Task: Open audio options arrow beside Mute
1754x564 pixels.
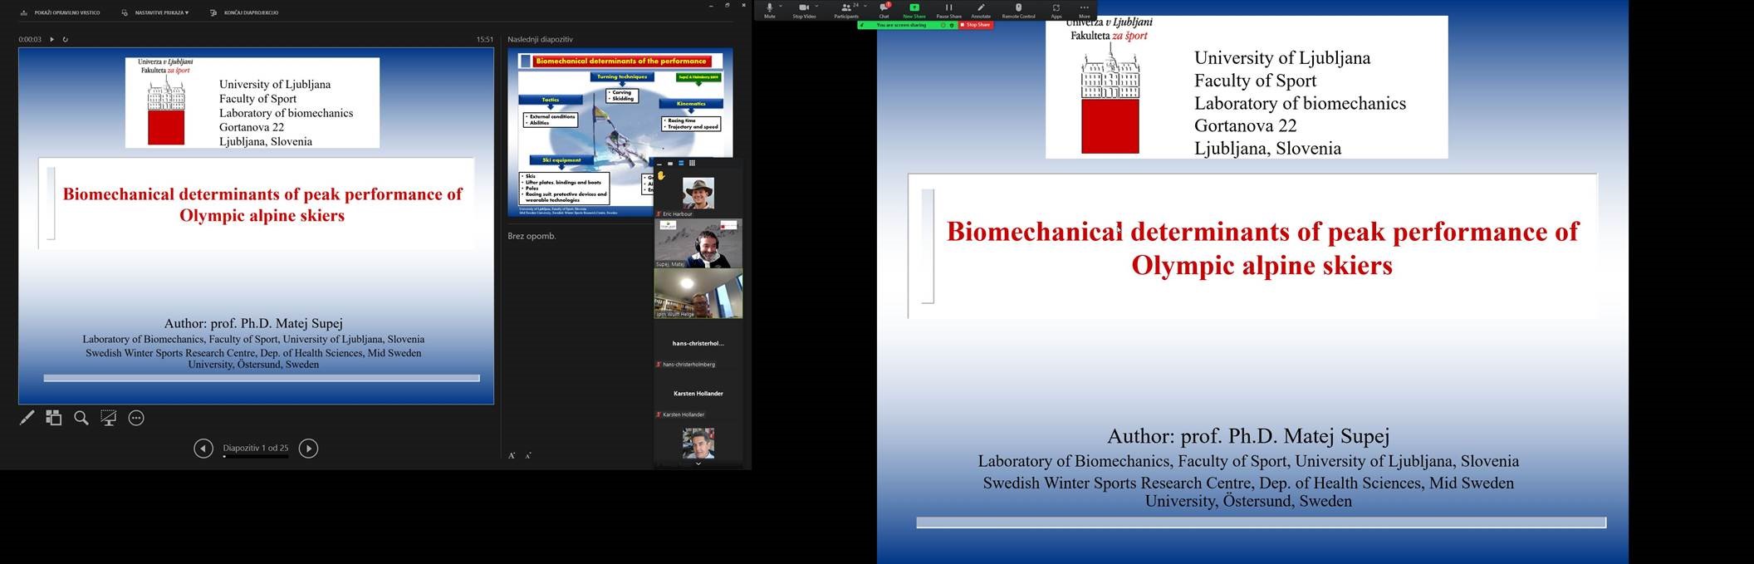Action: [x=781, y=6]
